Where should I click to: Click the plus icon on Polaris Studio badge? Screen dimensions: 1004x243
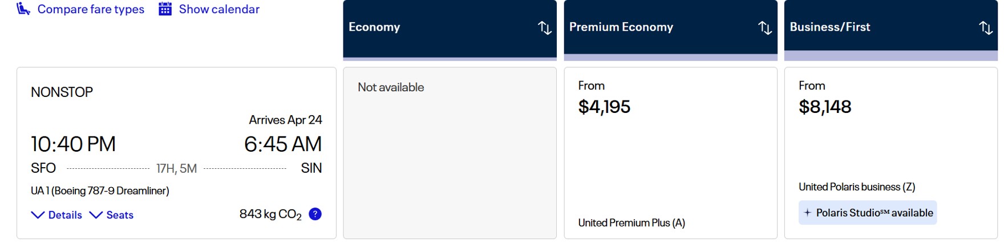point(807,213)
